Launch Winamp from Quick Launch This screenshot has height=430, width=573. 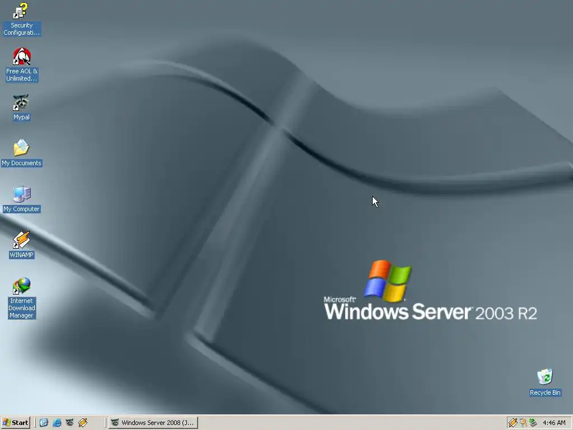[x=83, y=423]
